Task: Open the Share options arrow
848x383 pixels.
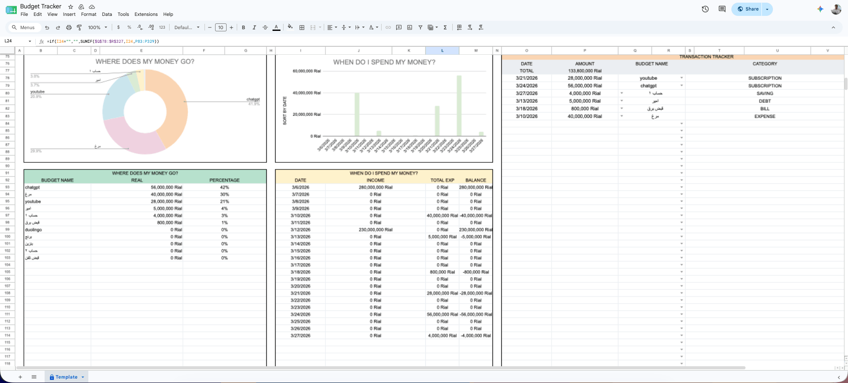Action: 767,9
